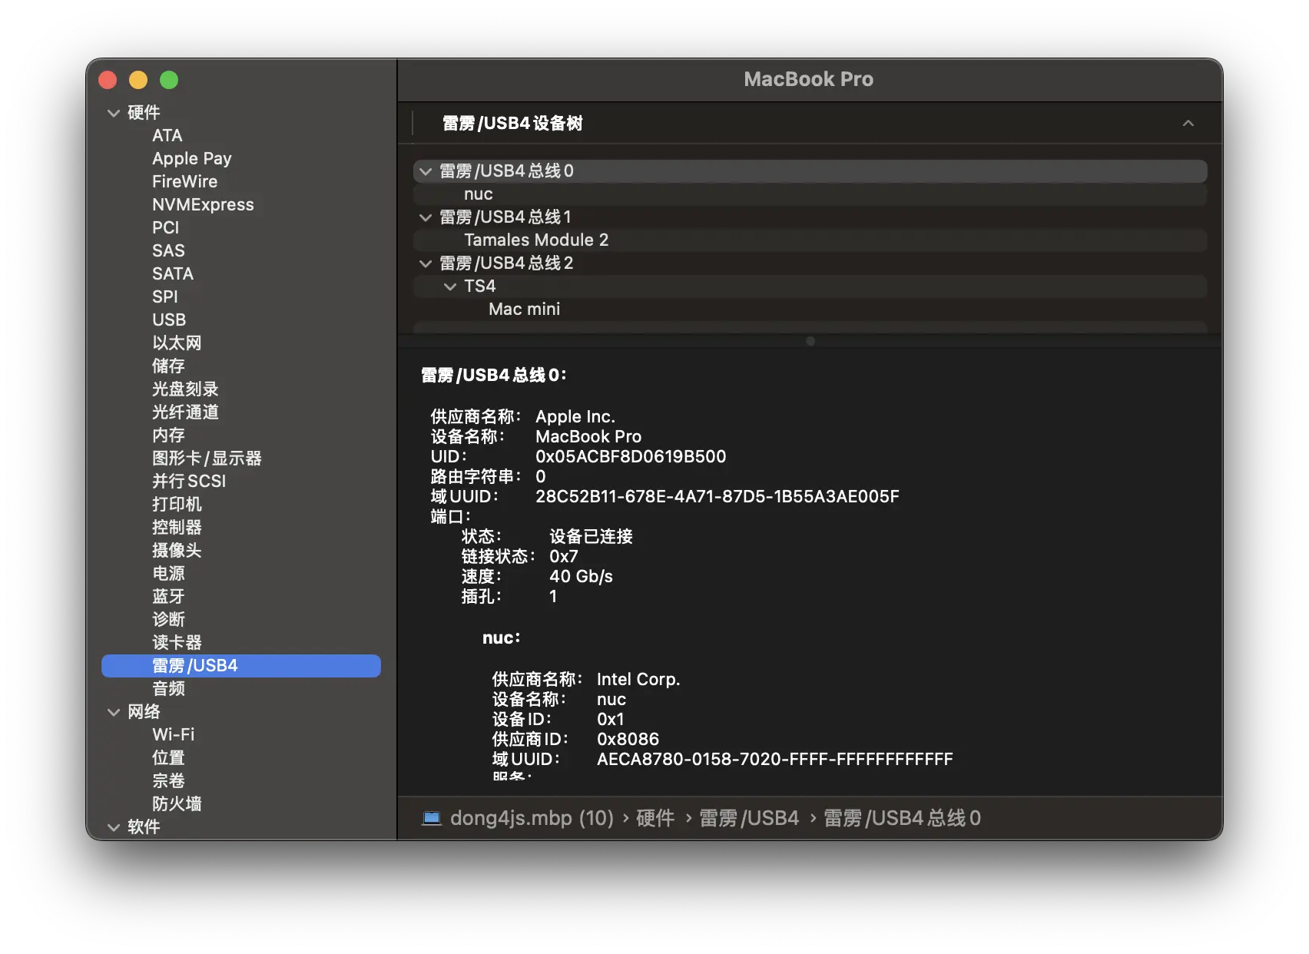Select Tamales Module 2 in the device tree
The image size is (1309, 954).
click(x=535, y=240)
